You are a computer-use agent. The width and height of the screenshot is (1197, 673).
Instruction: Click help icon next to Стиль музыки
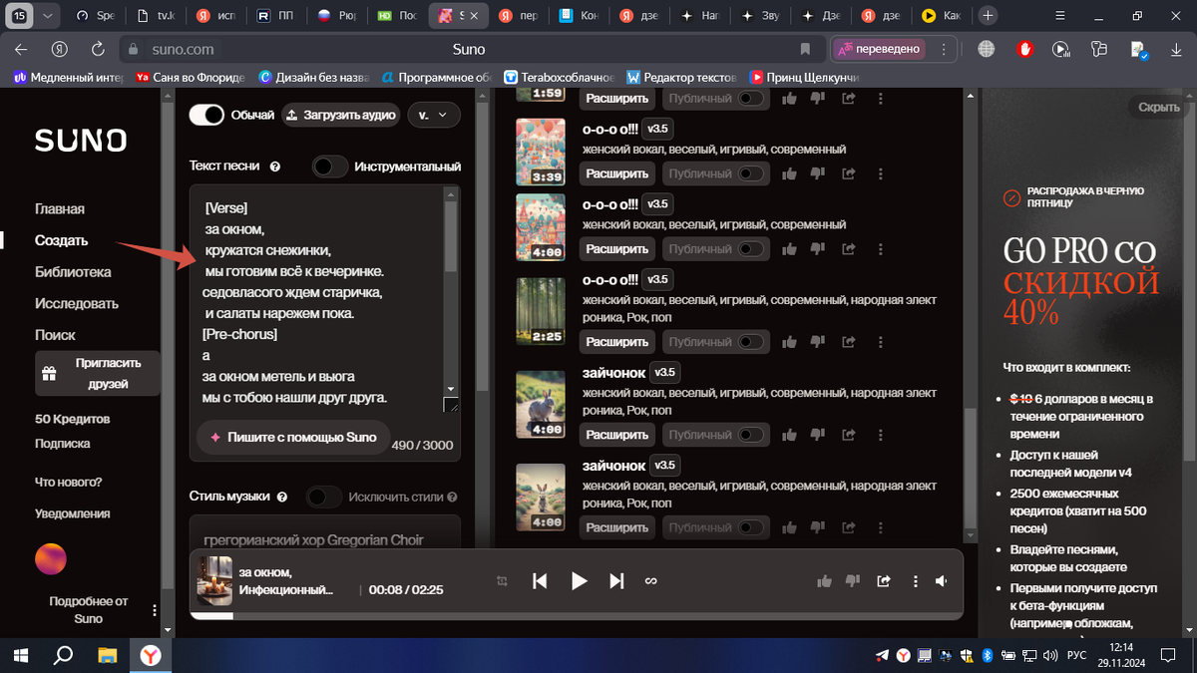tap(282, 497)
